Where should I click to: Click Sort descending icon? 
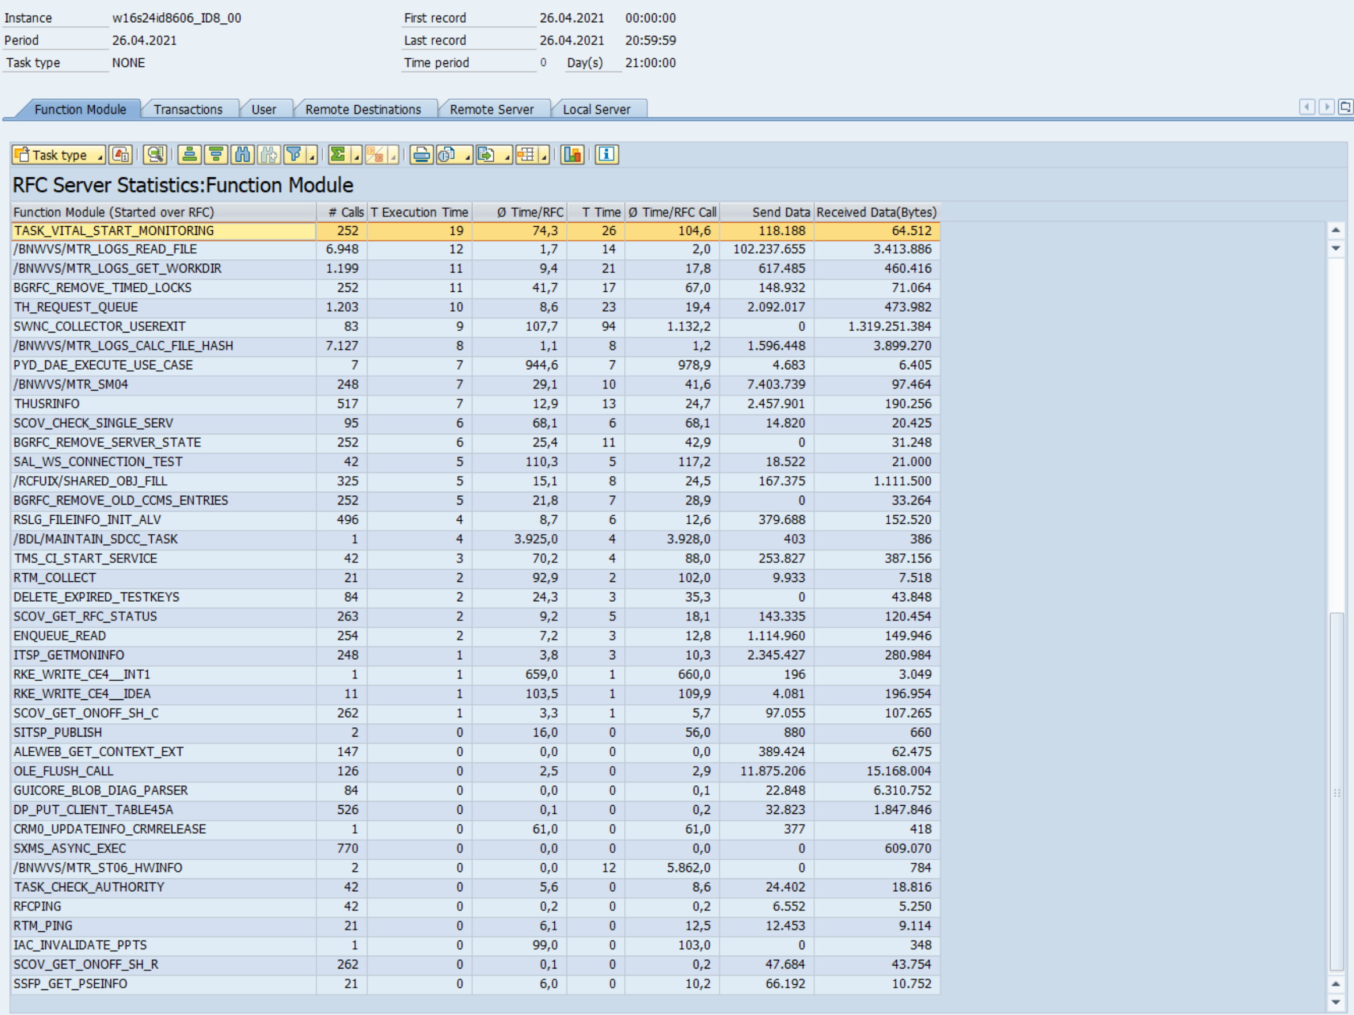click(x=216, y=155)
